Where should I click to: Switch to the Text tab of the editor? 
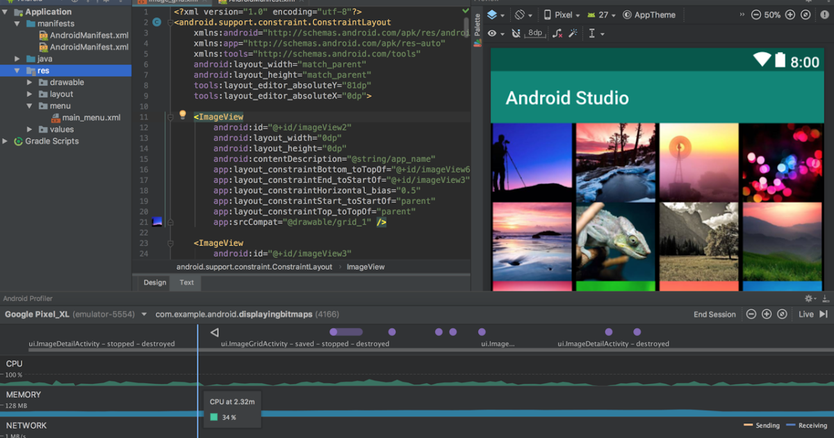186,282
